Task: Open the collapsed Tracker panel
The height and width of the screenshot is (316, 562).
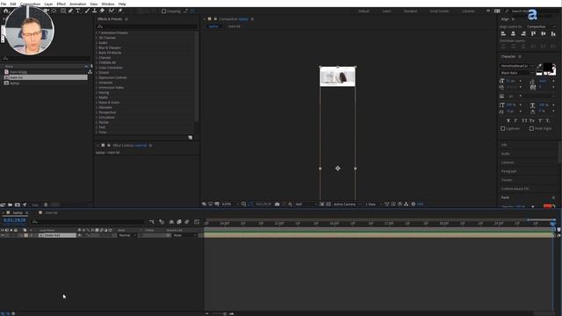Action: [507, 180]
